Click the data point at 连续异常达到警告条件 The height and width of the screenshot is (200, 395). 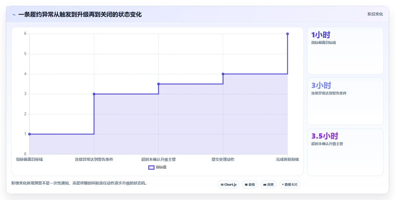[x=94, y=94]
